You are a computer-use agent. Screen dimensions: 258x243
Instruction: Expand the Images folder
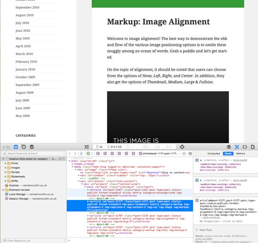pos(6,168)
